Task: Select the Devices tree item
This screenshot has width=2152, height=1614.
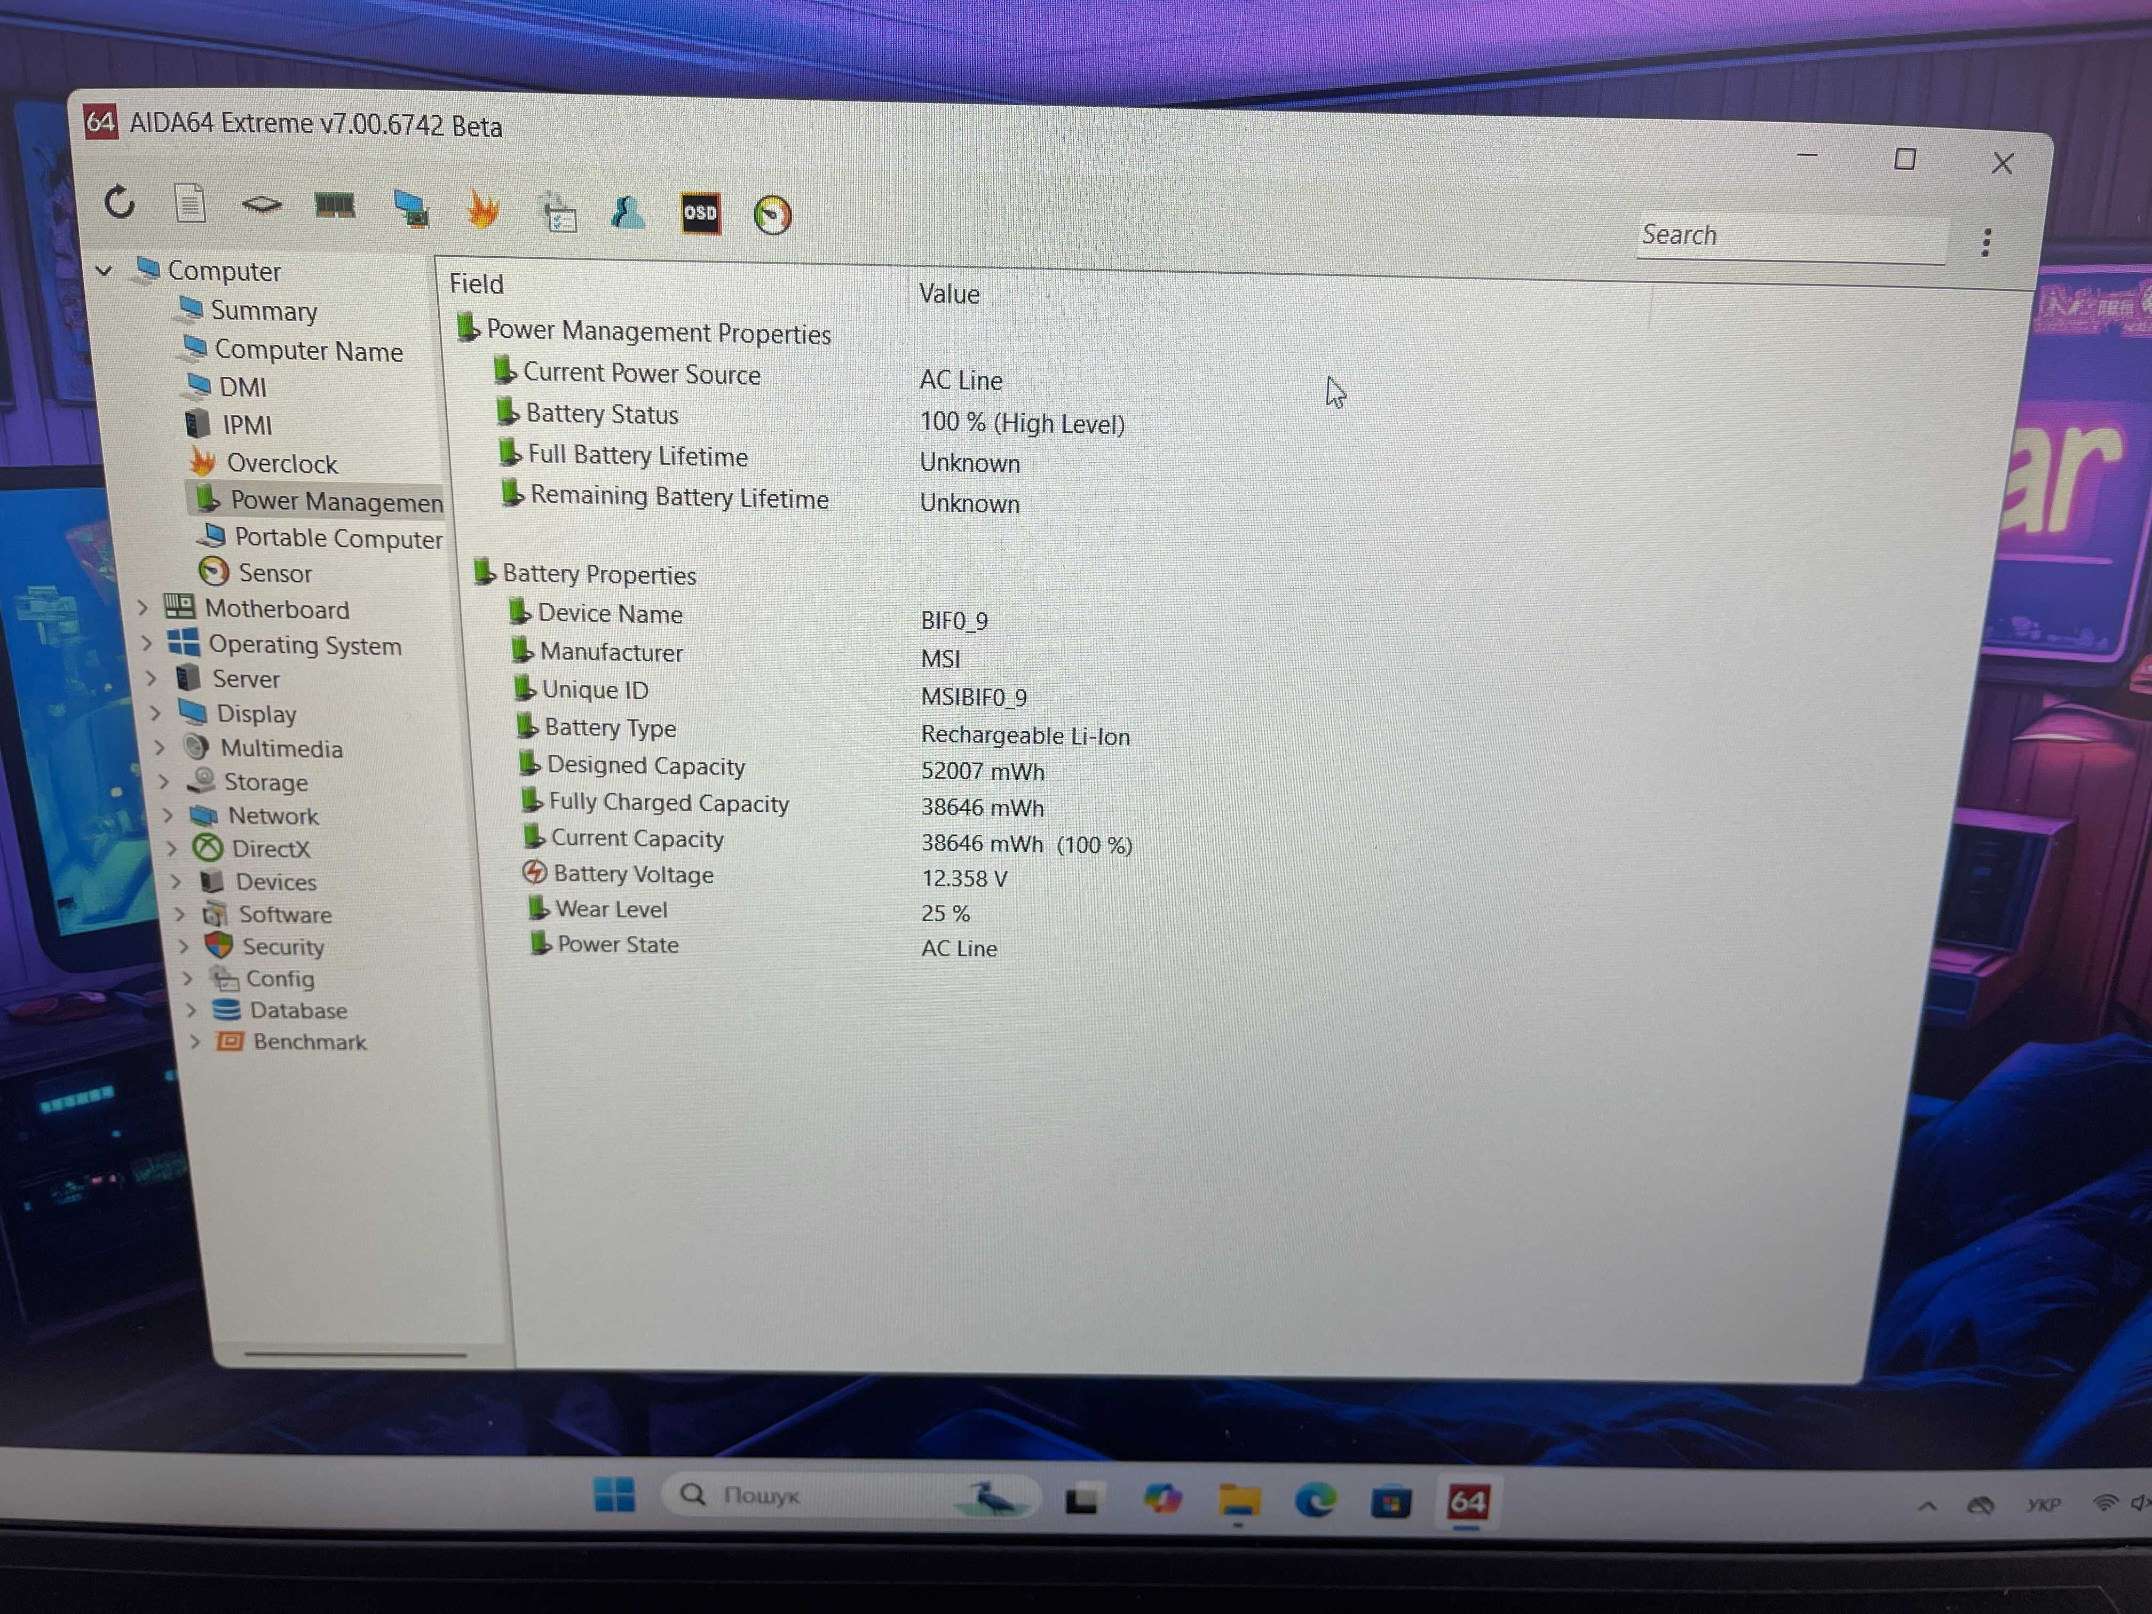Action: 259,881
